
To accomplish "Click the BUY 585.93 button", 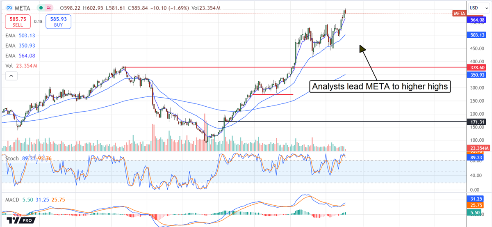I will click(x=59, y=22).
